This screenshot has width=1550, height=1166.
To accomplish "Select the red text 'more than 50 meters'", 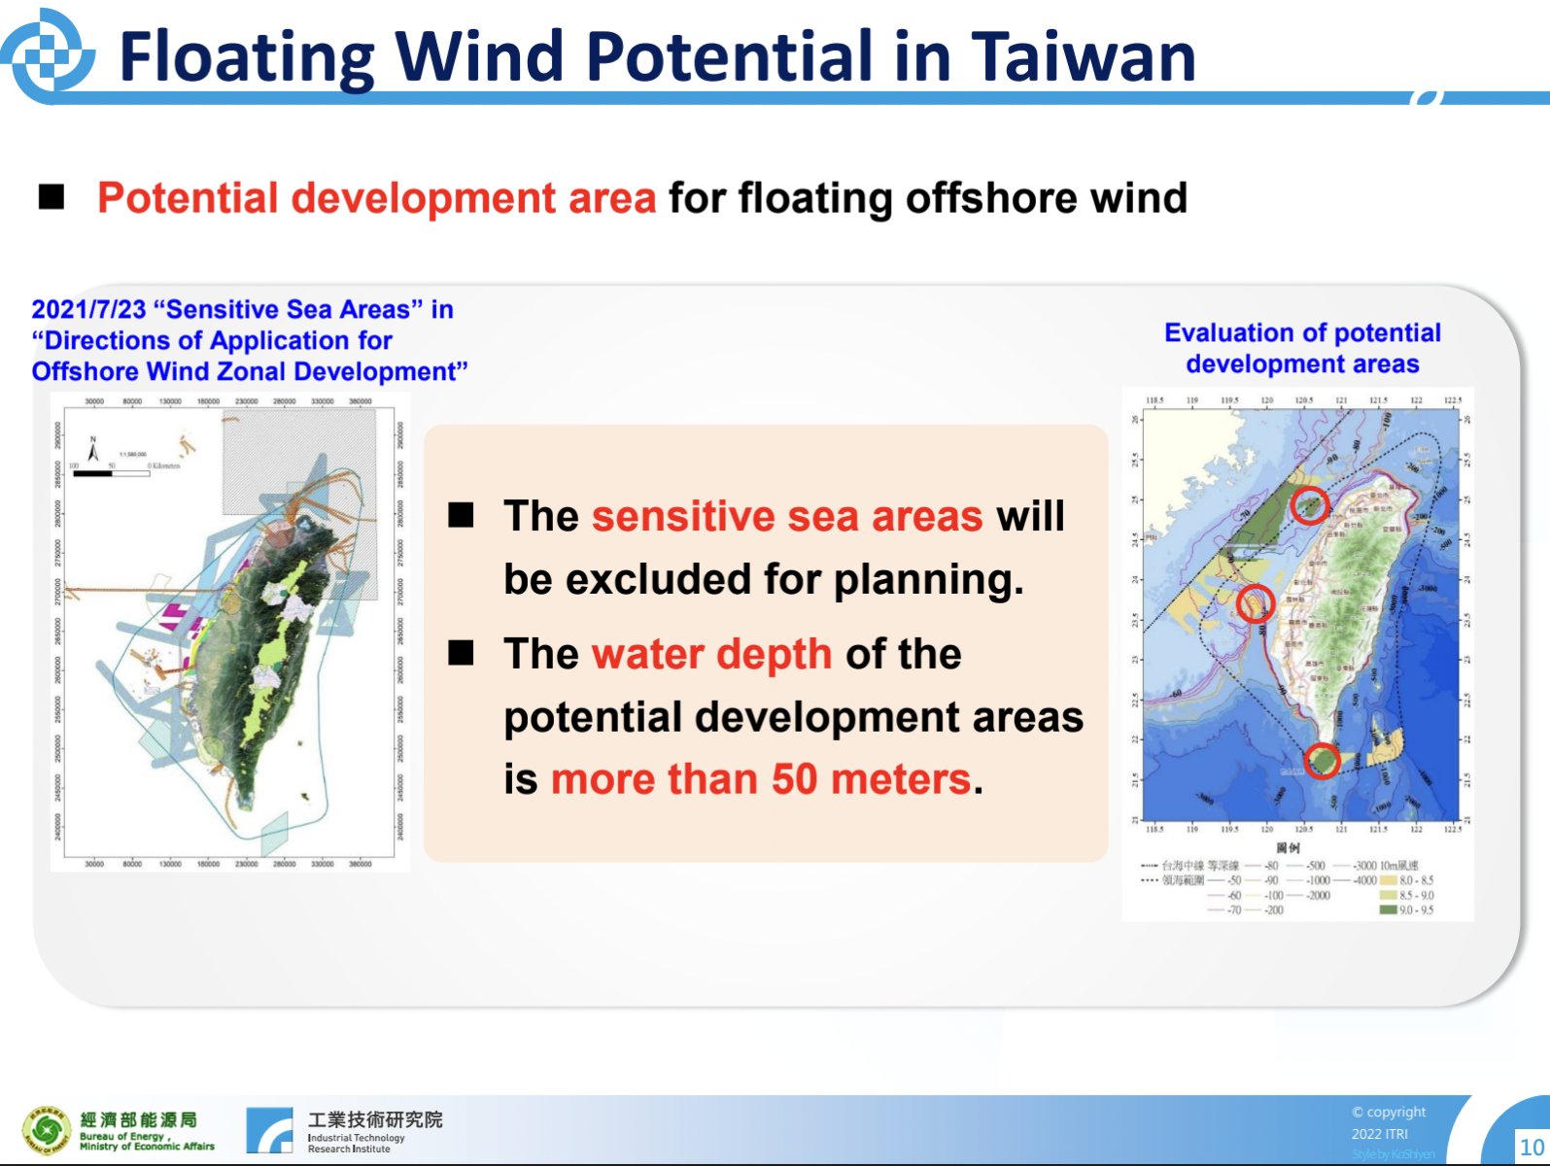I will tap(761, 779).
